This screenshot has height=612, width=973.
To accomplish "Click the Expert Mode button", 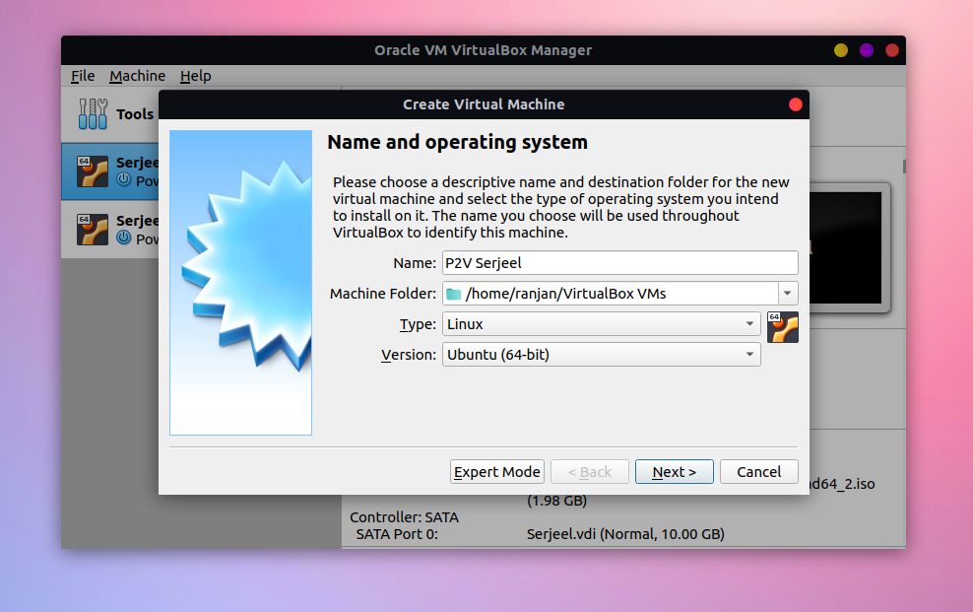I will [x=497, y=472].
